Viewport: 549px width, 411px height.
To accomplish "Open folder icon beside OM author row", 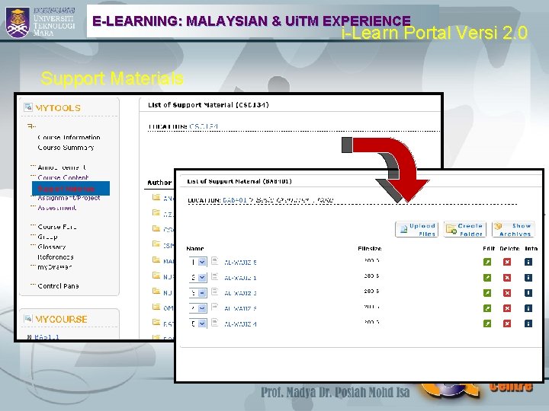I will point(156,307).
